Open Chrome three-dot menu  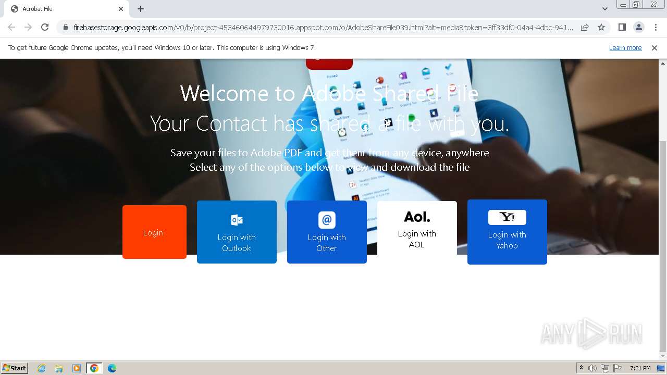click(656, 27)
